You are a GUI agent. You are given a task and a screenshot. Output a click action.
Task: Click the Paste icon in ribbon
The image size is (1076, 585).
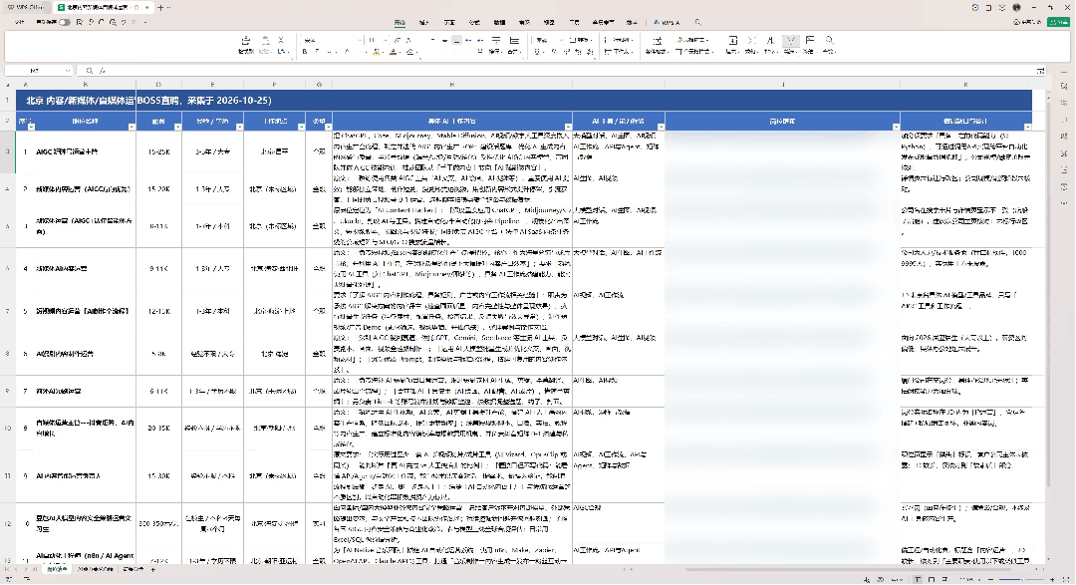click(266, 41)
